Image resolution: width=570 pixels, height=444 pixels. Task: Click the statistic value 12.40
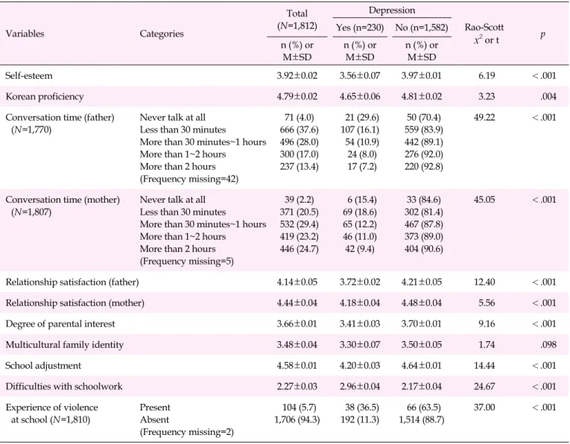[484, 282]
